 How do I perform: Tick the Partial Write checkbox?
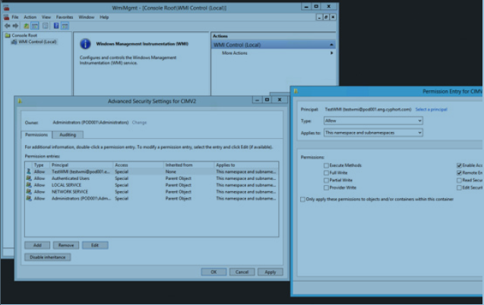click(x=326, y=181)
